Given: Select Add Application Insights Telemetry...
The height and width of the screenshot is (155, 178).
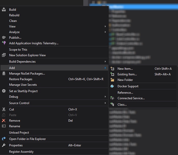Looking at the screenshot, I should pyautogui.click(x=54, y=43).
